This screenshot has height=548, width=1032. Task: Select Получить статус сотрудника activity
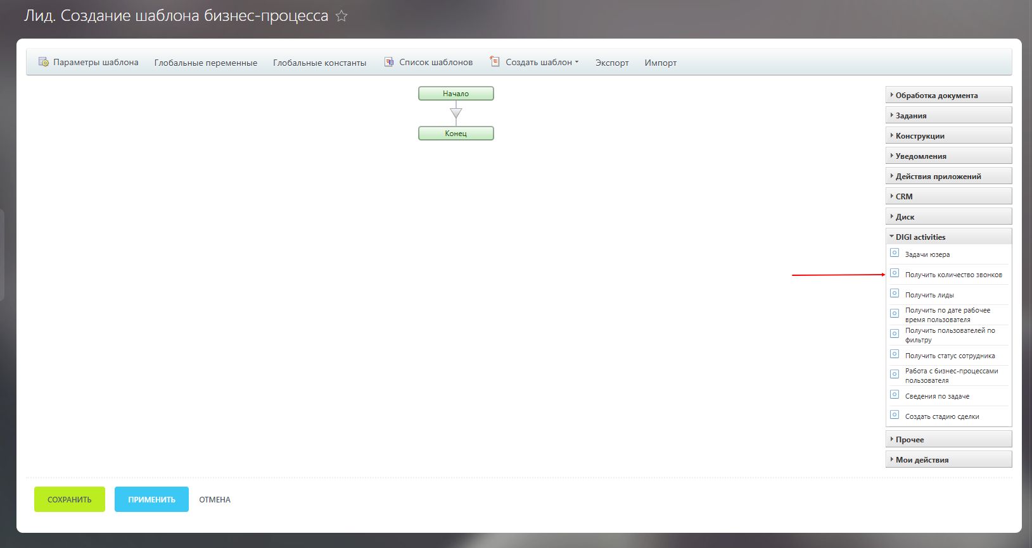(x=950, y=356)
